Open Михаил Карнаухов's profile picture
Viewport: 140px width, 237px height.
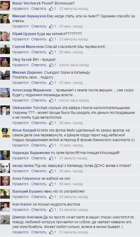click(5, 19)
